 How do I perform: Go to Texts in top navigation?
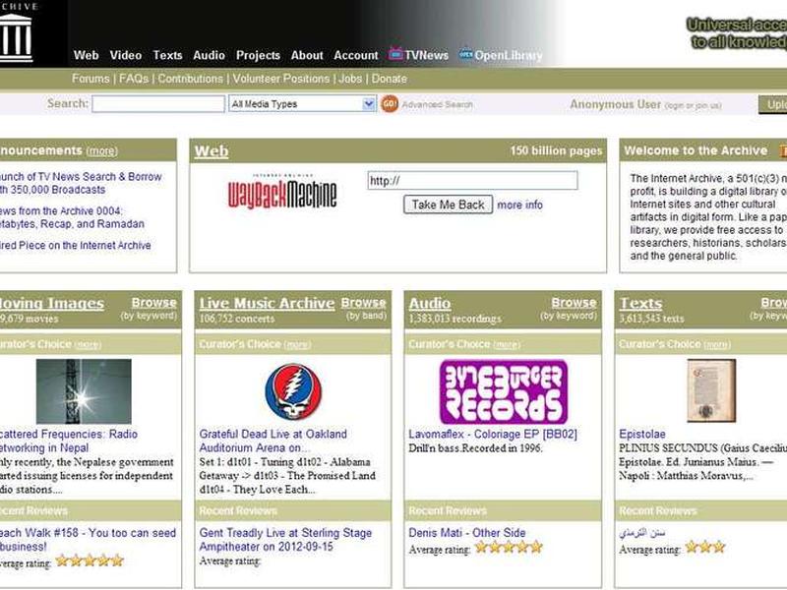167,55
